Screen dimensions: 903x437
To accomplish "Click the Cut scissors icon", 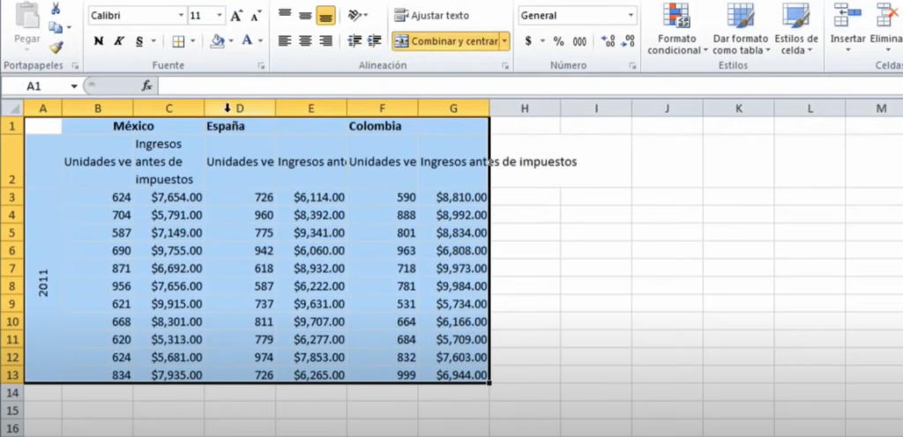I will [x=56, y=9].
